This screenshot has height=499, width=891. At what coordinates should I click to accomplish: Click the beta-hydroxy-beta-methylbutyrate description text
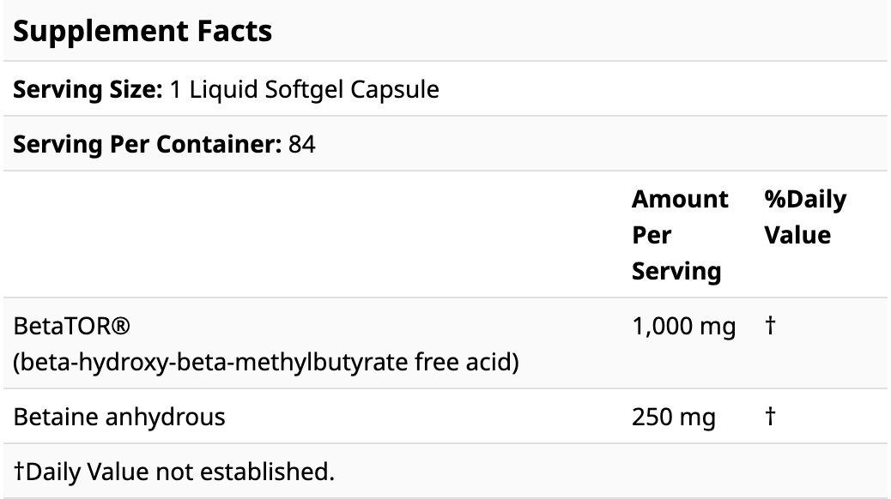[x=266, y=363]
